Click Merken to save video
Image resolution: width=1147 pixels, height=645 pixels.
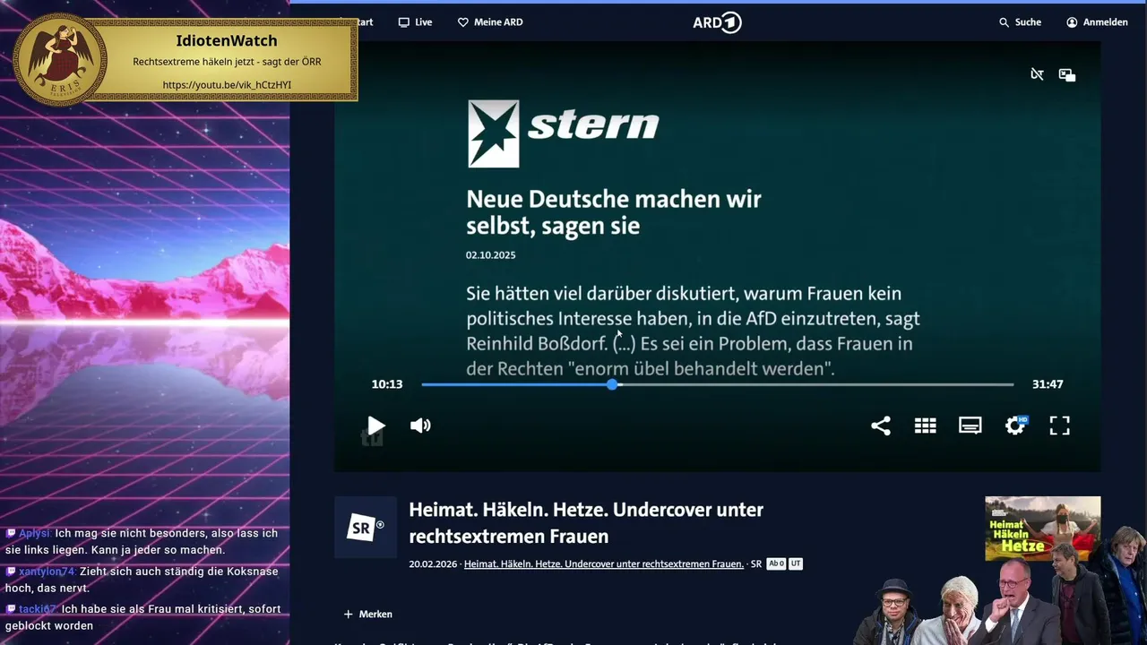pos(368,615)
